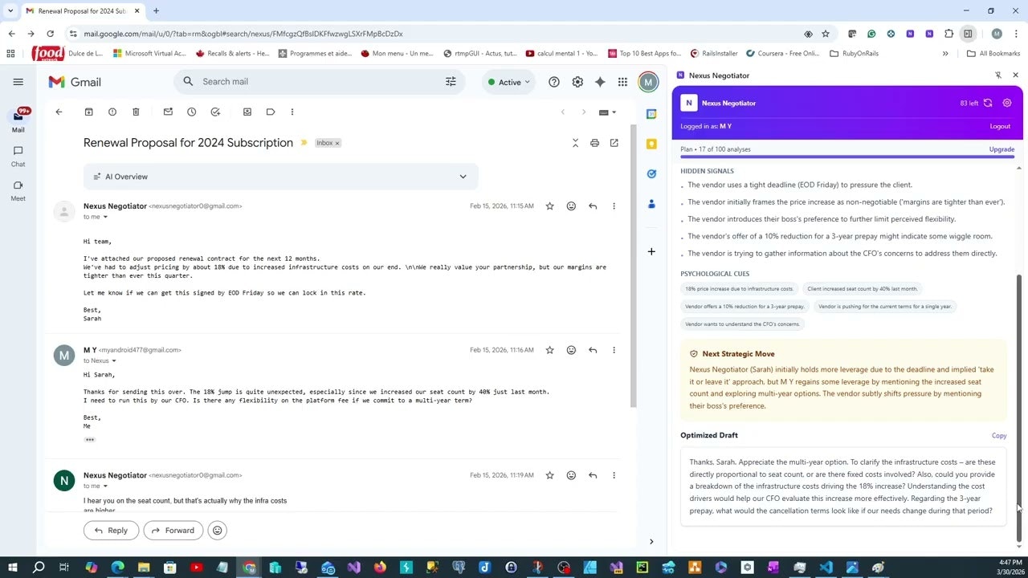The image size is (1028, 578).
Task: Snooze the email using the clock icon
Action: (192, 112)
